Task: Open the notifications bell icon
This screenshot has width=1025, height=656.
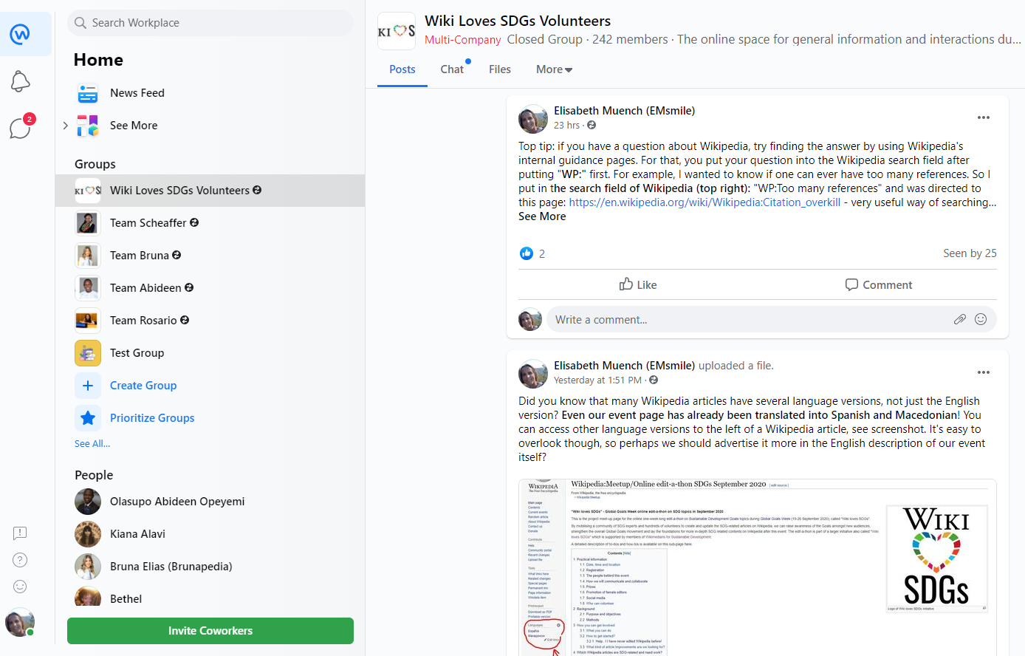Action: 21,82
